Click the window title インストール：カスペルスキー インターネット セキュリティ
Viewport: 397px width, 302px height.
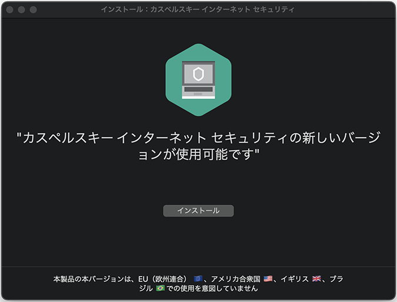coord(198,9)
